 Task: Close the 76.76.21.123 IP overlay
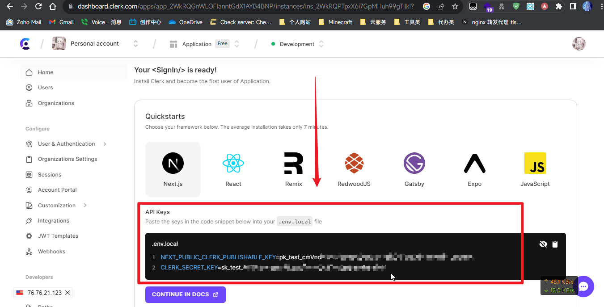click(x=68, y=293)
